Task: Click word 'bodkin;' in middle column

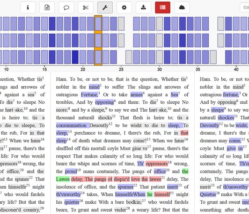Action: click(134, 202)
